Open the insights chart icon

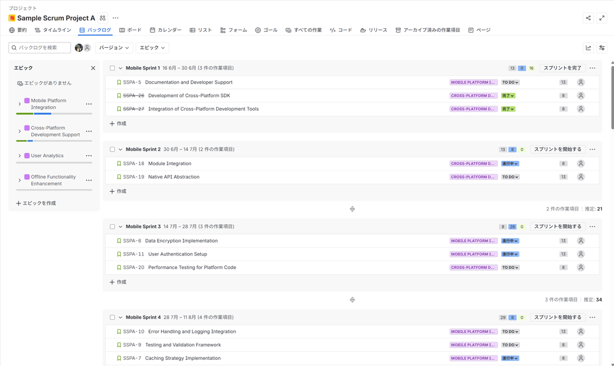(x=588, y=48)
